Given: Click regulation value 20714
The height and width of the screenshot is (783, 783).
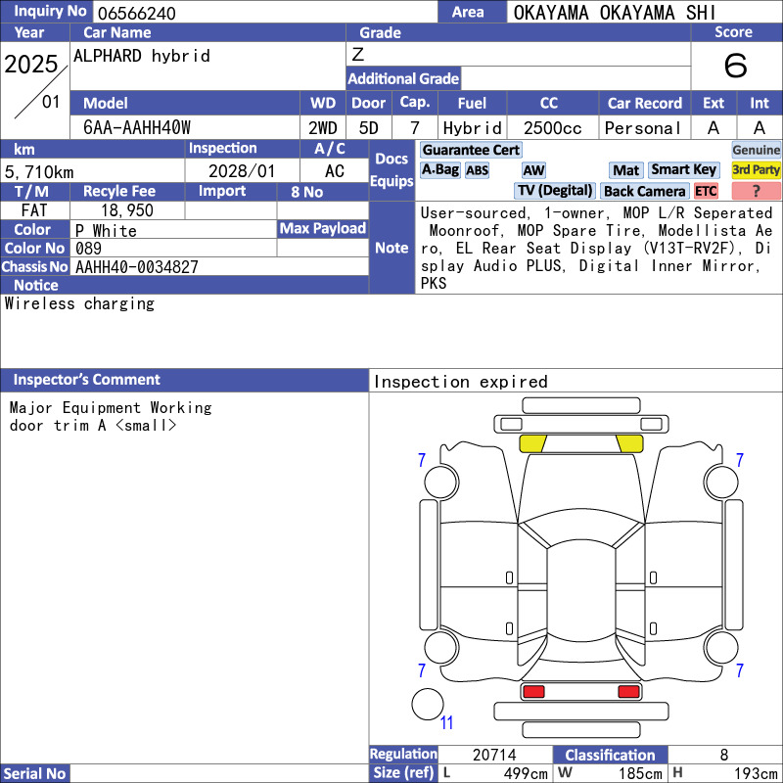Looking at the screenshot, I should (x=494, y=755).
